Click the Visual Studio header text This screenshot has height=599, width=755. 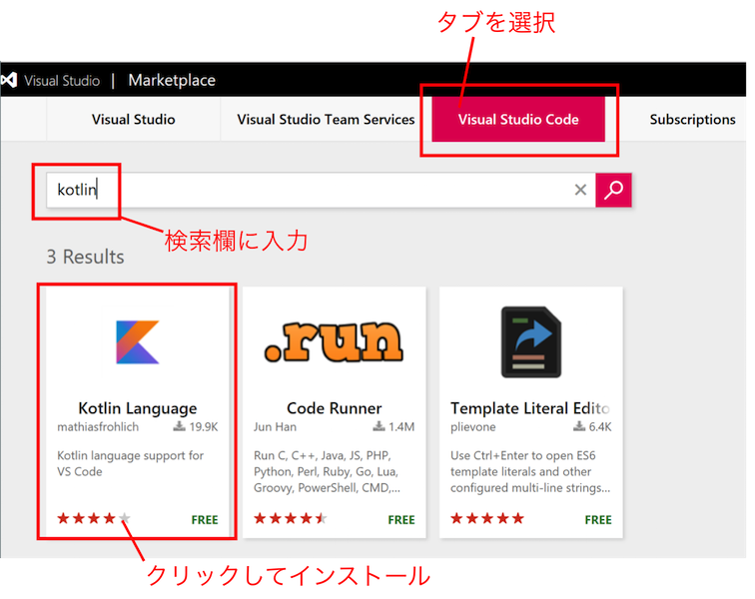tap(62, 81)
